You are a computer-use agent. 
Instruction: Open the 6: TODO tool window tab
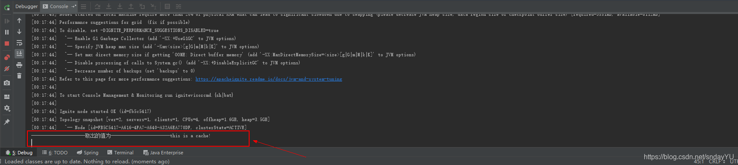[55, 153]
